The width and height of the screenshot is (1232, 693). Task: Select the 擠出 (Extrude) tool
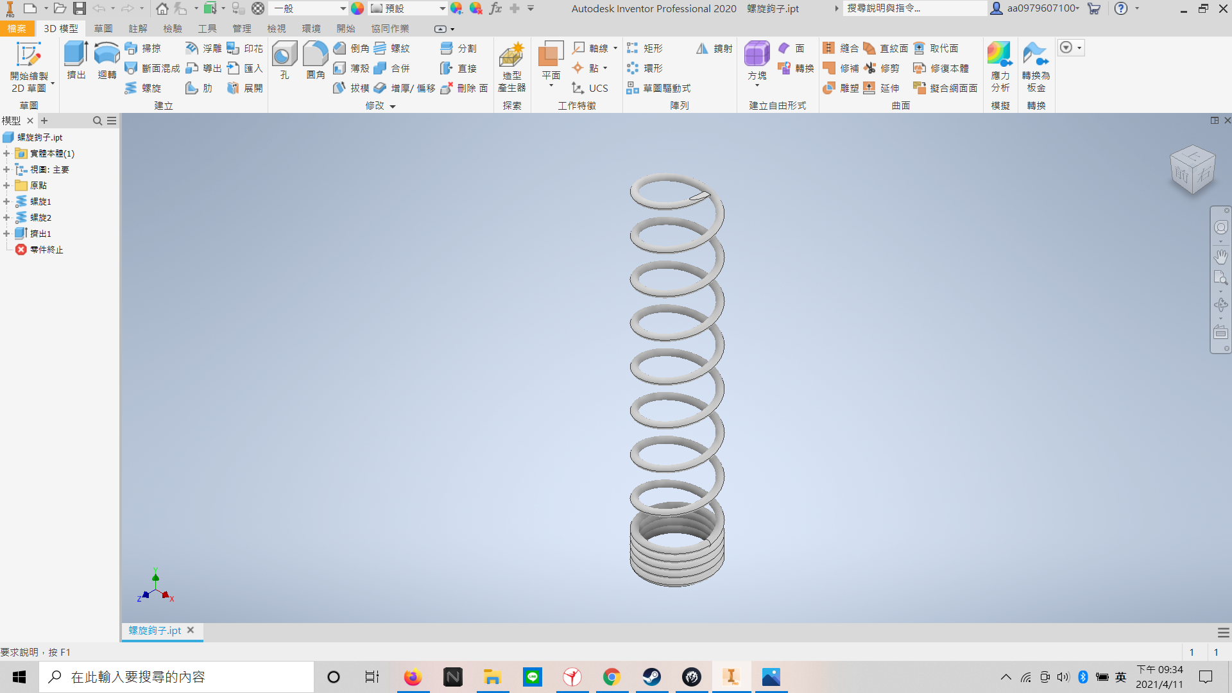coord(76,60)
